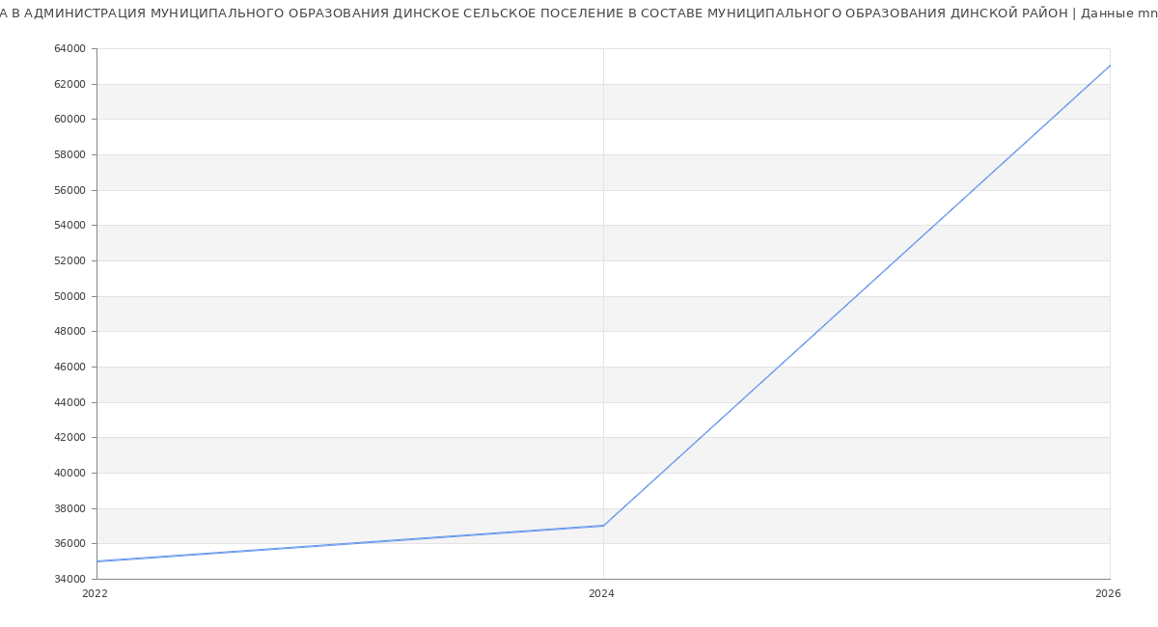
Task: Select the line's starting point at 2022
Action: [x=97, y=561]
